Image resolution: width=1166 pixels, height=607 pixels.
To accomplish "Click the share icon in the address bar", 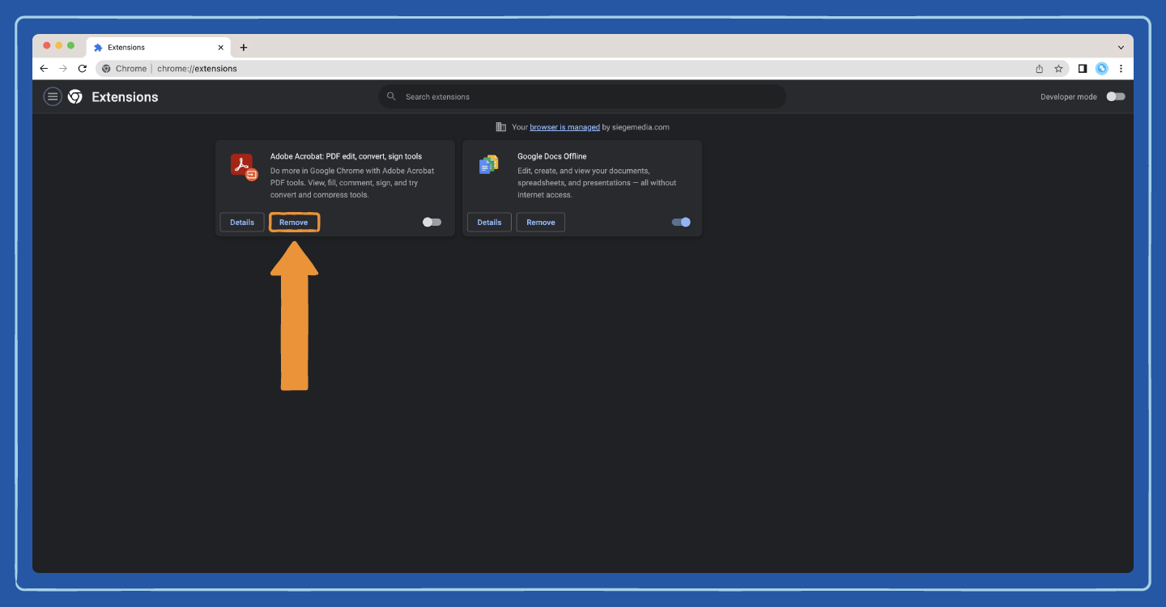I will pos(1039,69).
